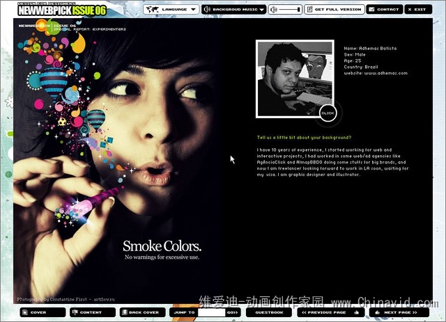The height and width of the screenshot is (322, 446).
Task: Open the Guestbook
Action: [x=269, y=312]
